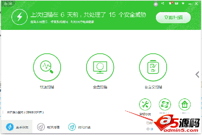202x135 pixels.
Task: Minimize the security window
Action: 190,4
